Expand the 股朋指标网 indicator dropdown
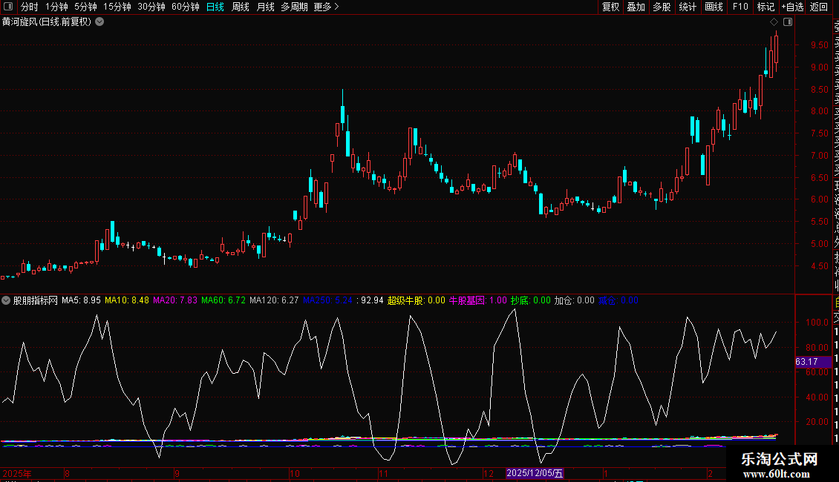 pyautogui.click(x=6, y=300)
